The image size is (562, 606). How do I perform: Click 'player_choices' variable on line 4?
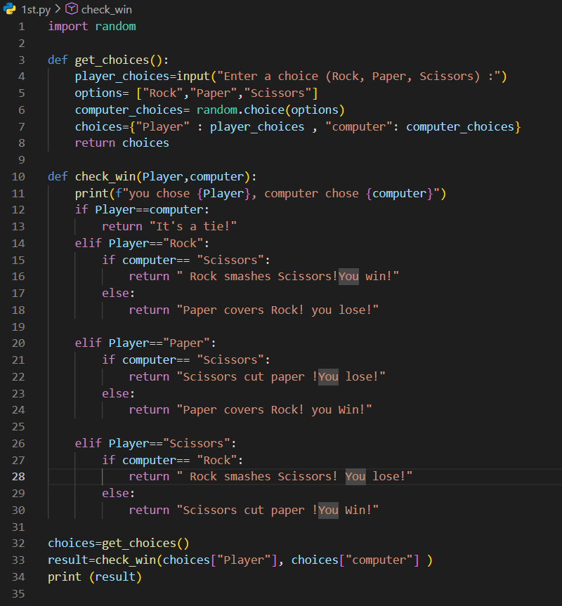pos(122,77)
